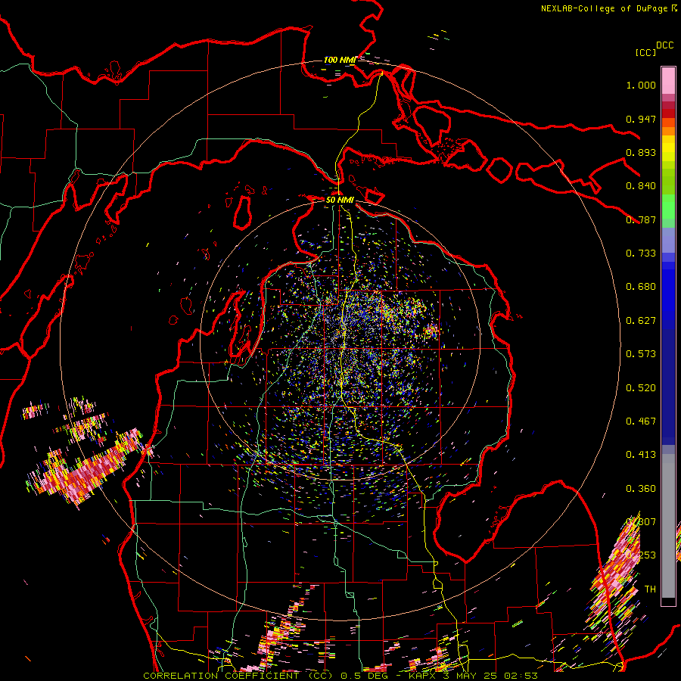Click the DCC product label
This screenshot has height=681, width=681.
(665, 45)
